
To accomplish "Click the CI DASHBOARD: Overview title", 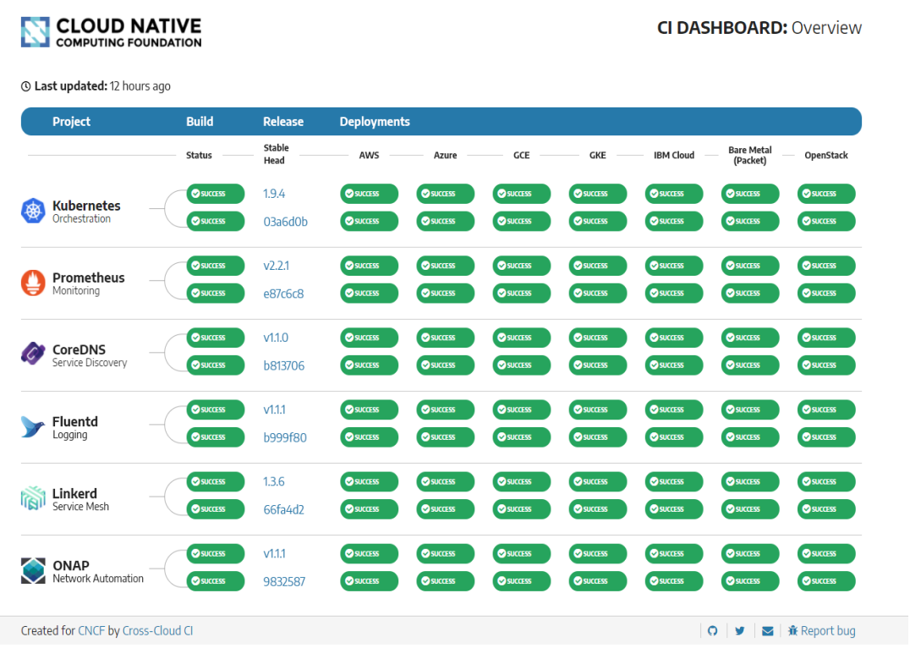I will pyautogui.click(x=759, y=28).
